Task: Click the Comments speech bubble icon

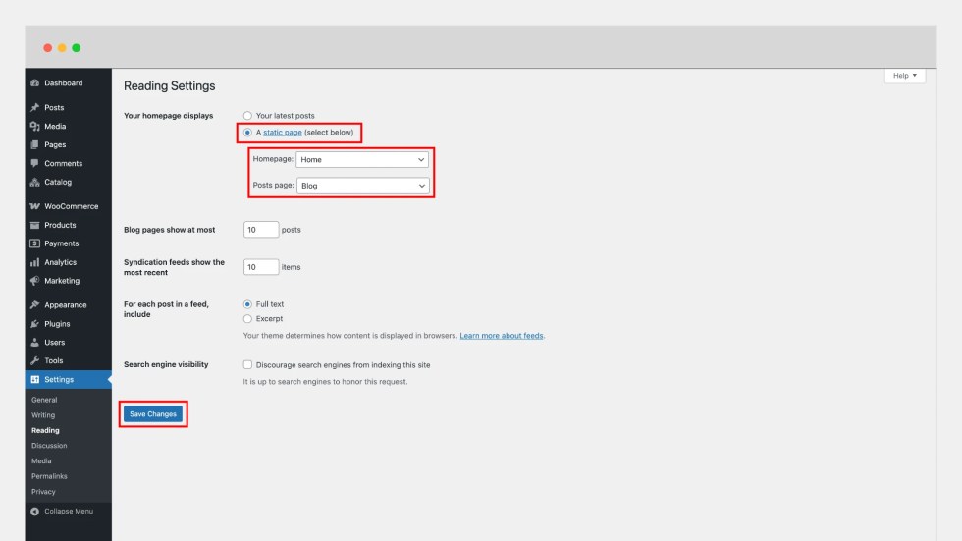Action: 34,163
